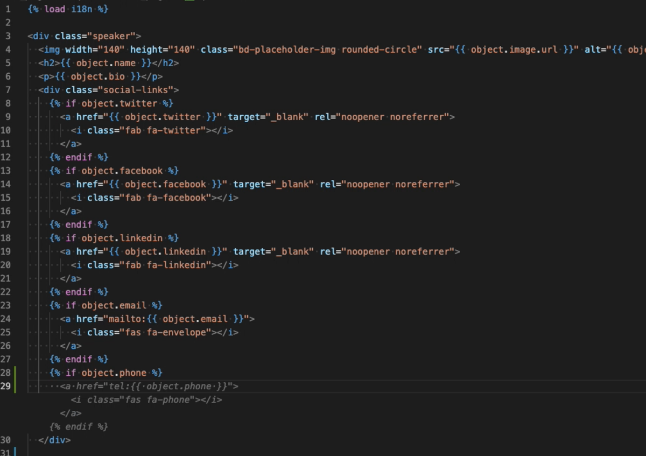Click line number 3 in the gutter

(x=8, y=36)
